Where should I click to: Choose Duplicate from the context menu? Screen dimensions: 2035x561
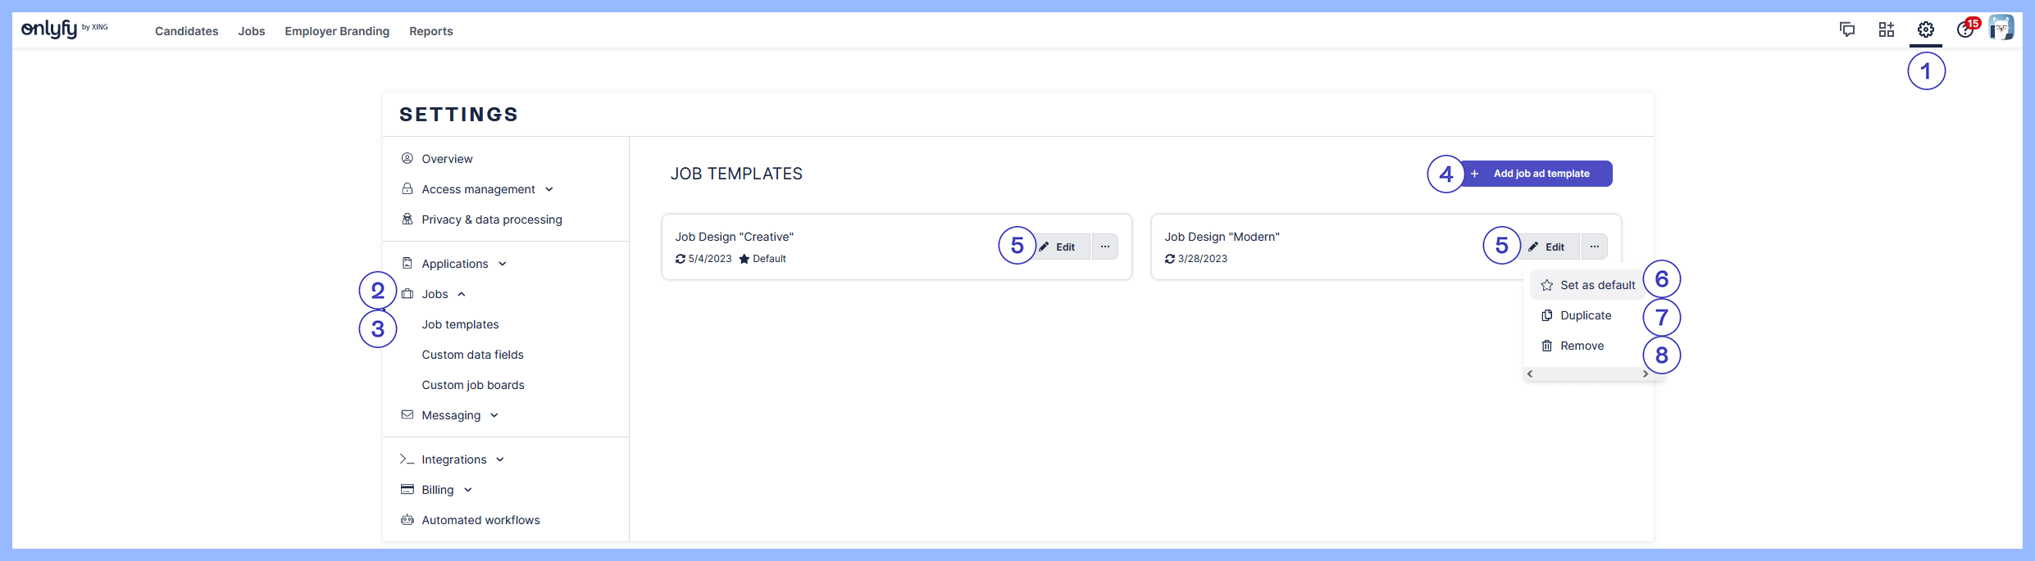[1585, 315]
